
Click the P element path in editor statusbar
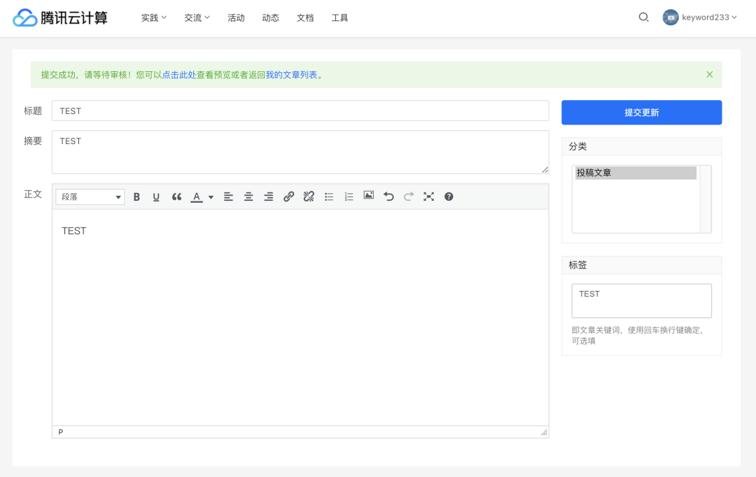point(61,432)
